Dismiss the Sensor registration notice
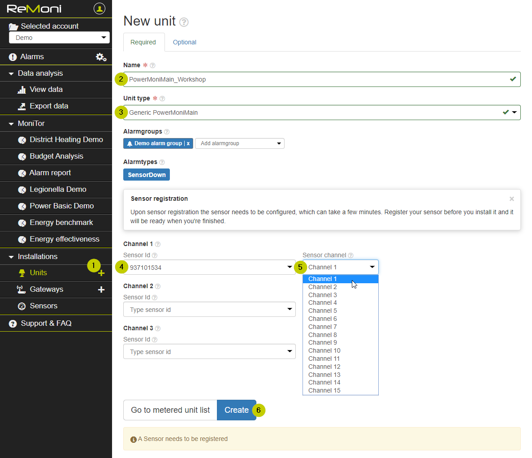The height and width of the screenshot is (458, 532). click(512, 199)
